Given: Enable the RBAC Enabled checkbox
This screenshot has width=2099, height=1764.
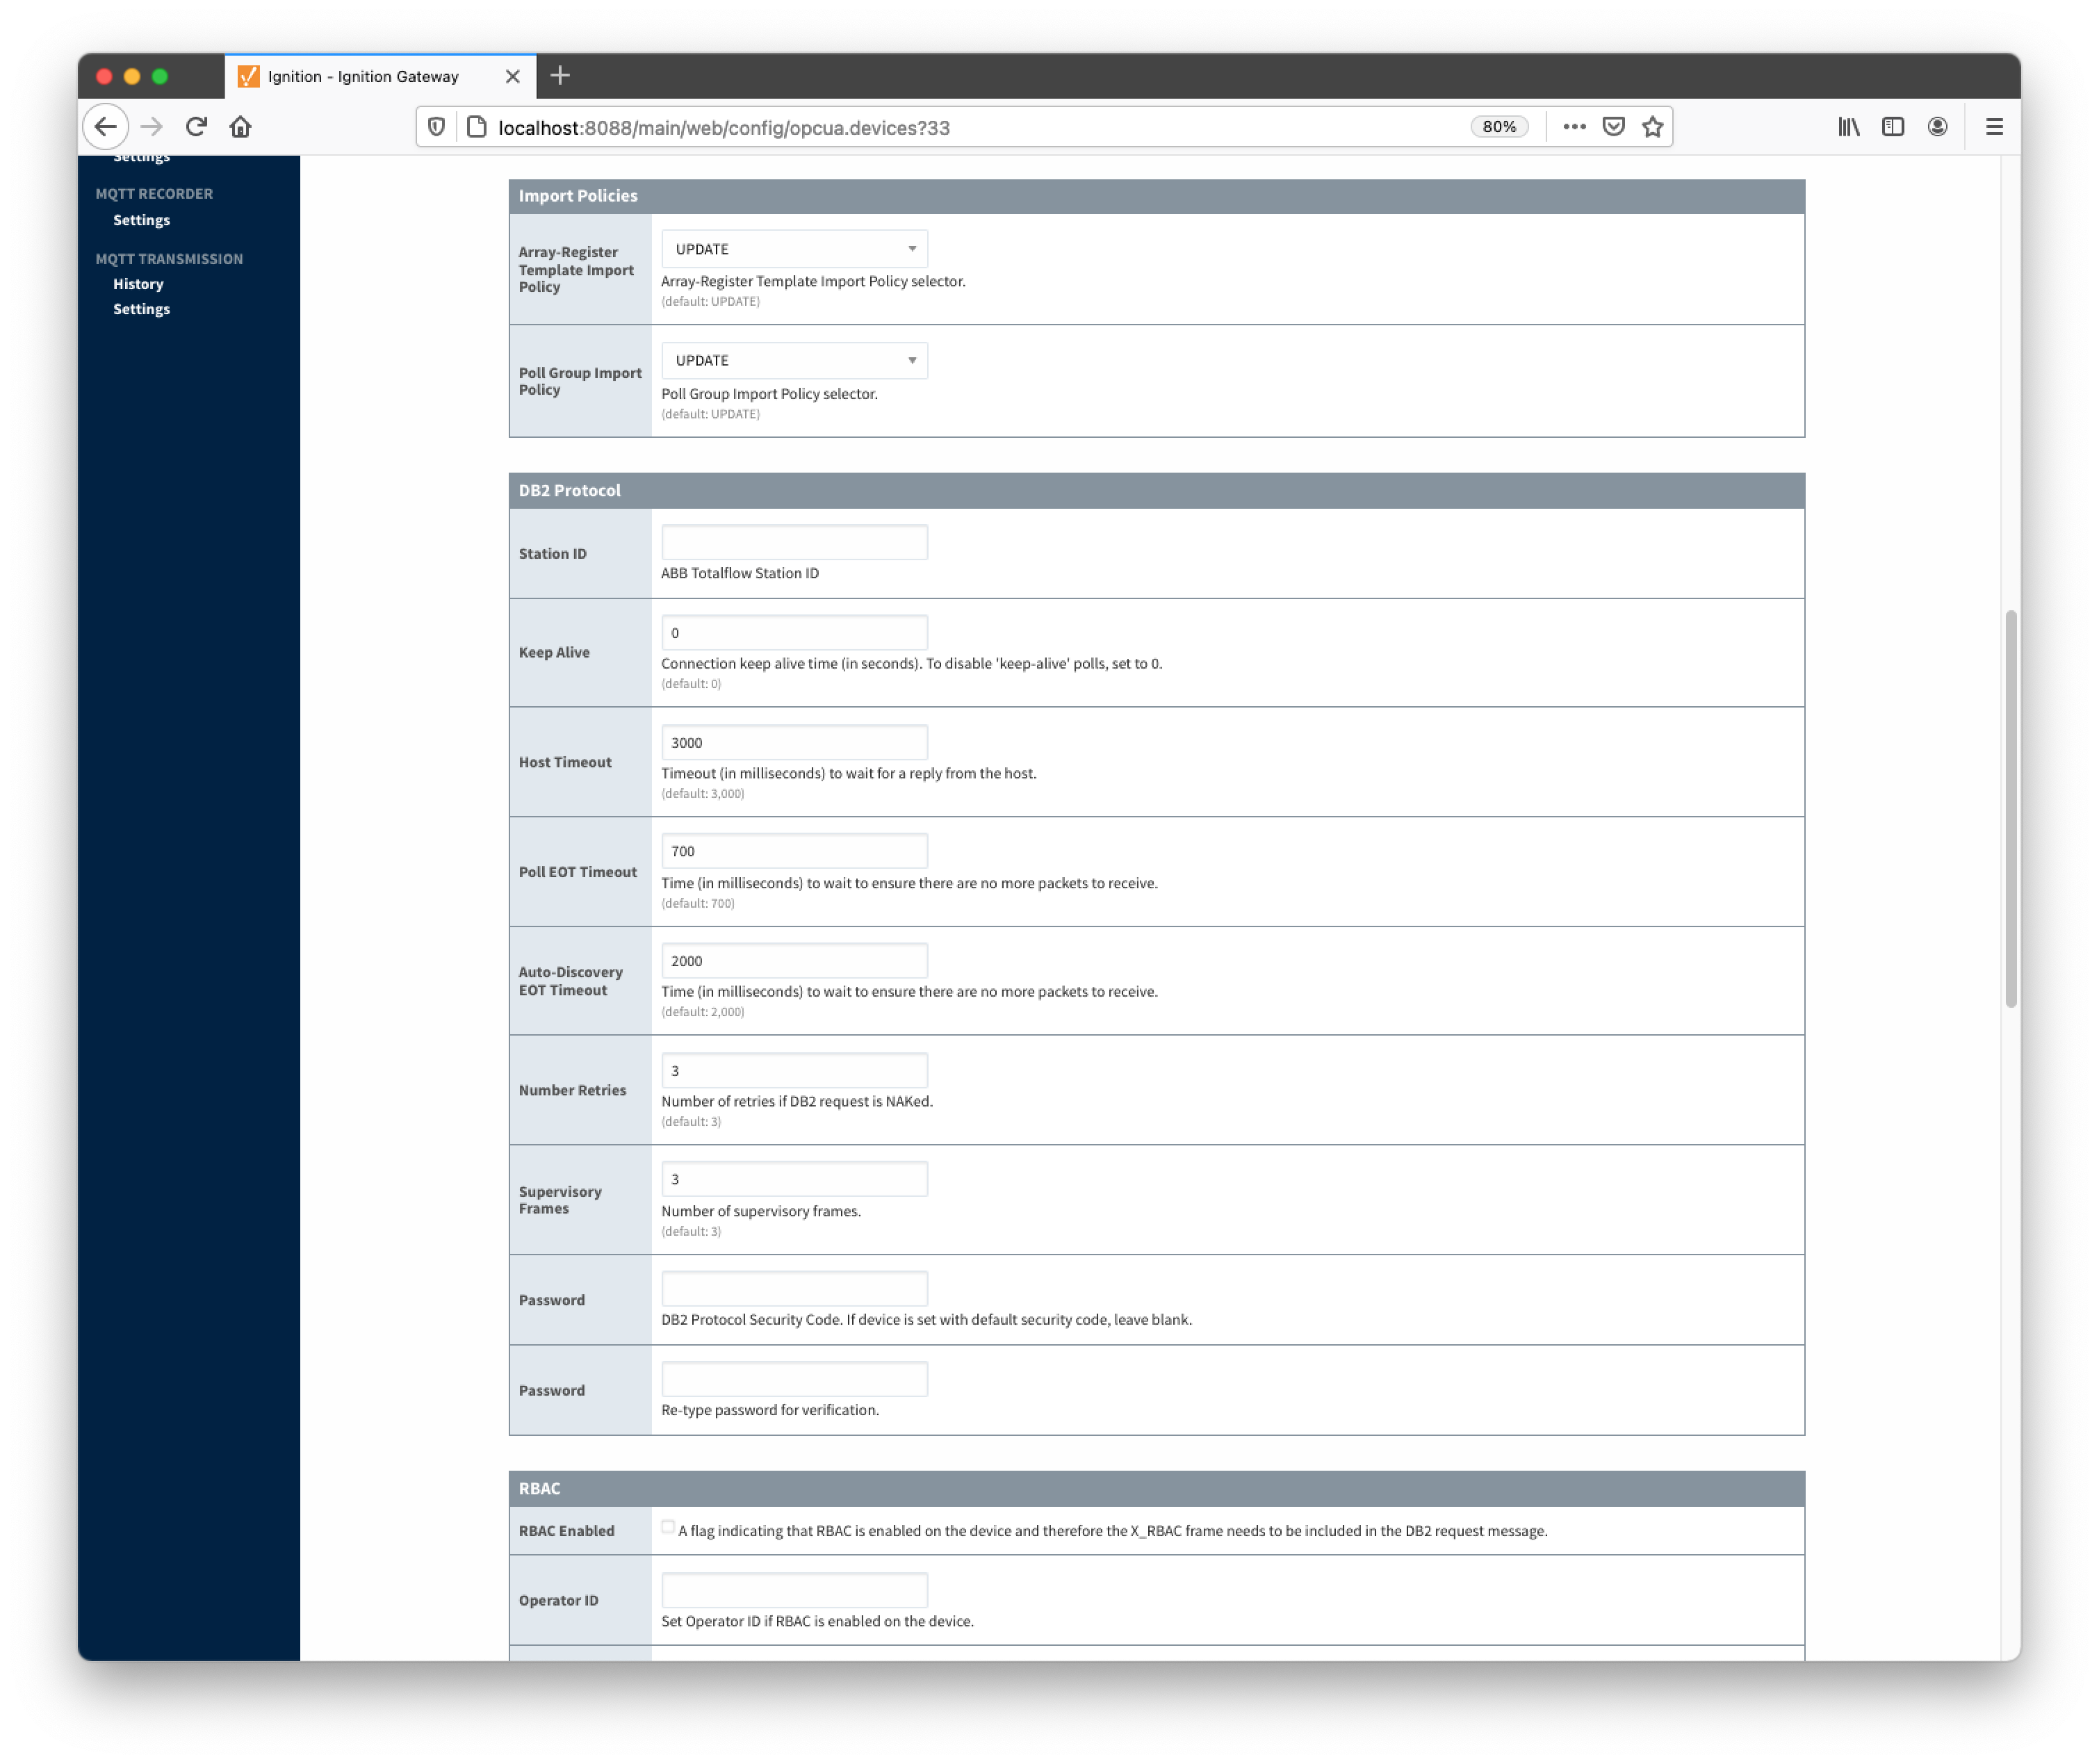Looking at the screenshot, I should tap(667, 1527).
